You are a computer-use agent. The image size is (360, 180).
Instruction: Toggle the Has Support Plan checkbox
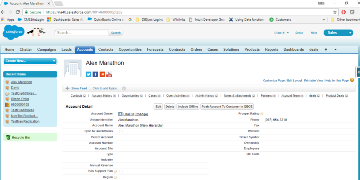point(121,171)
